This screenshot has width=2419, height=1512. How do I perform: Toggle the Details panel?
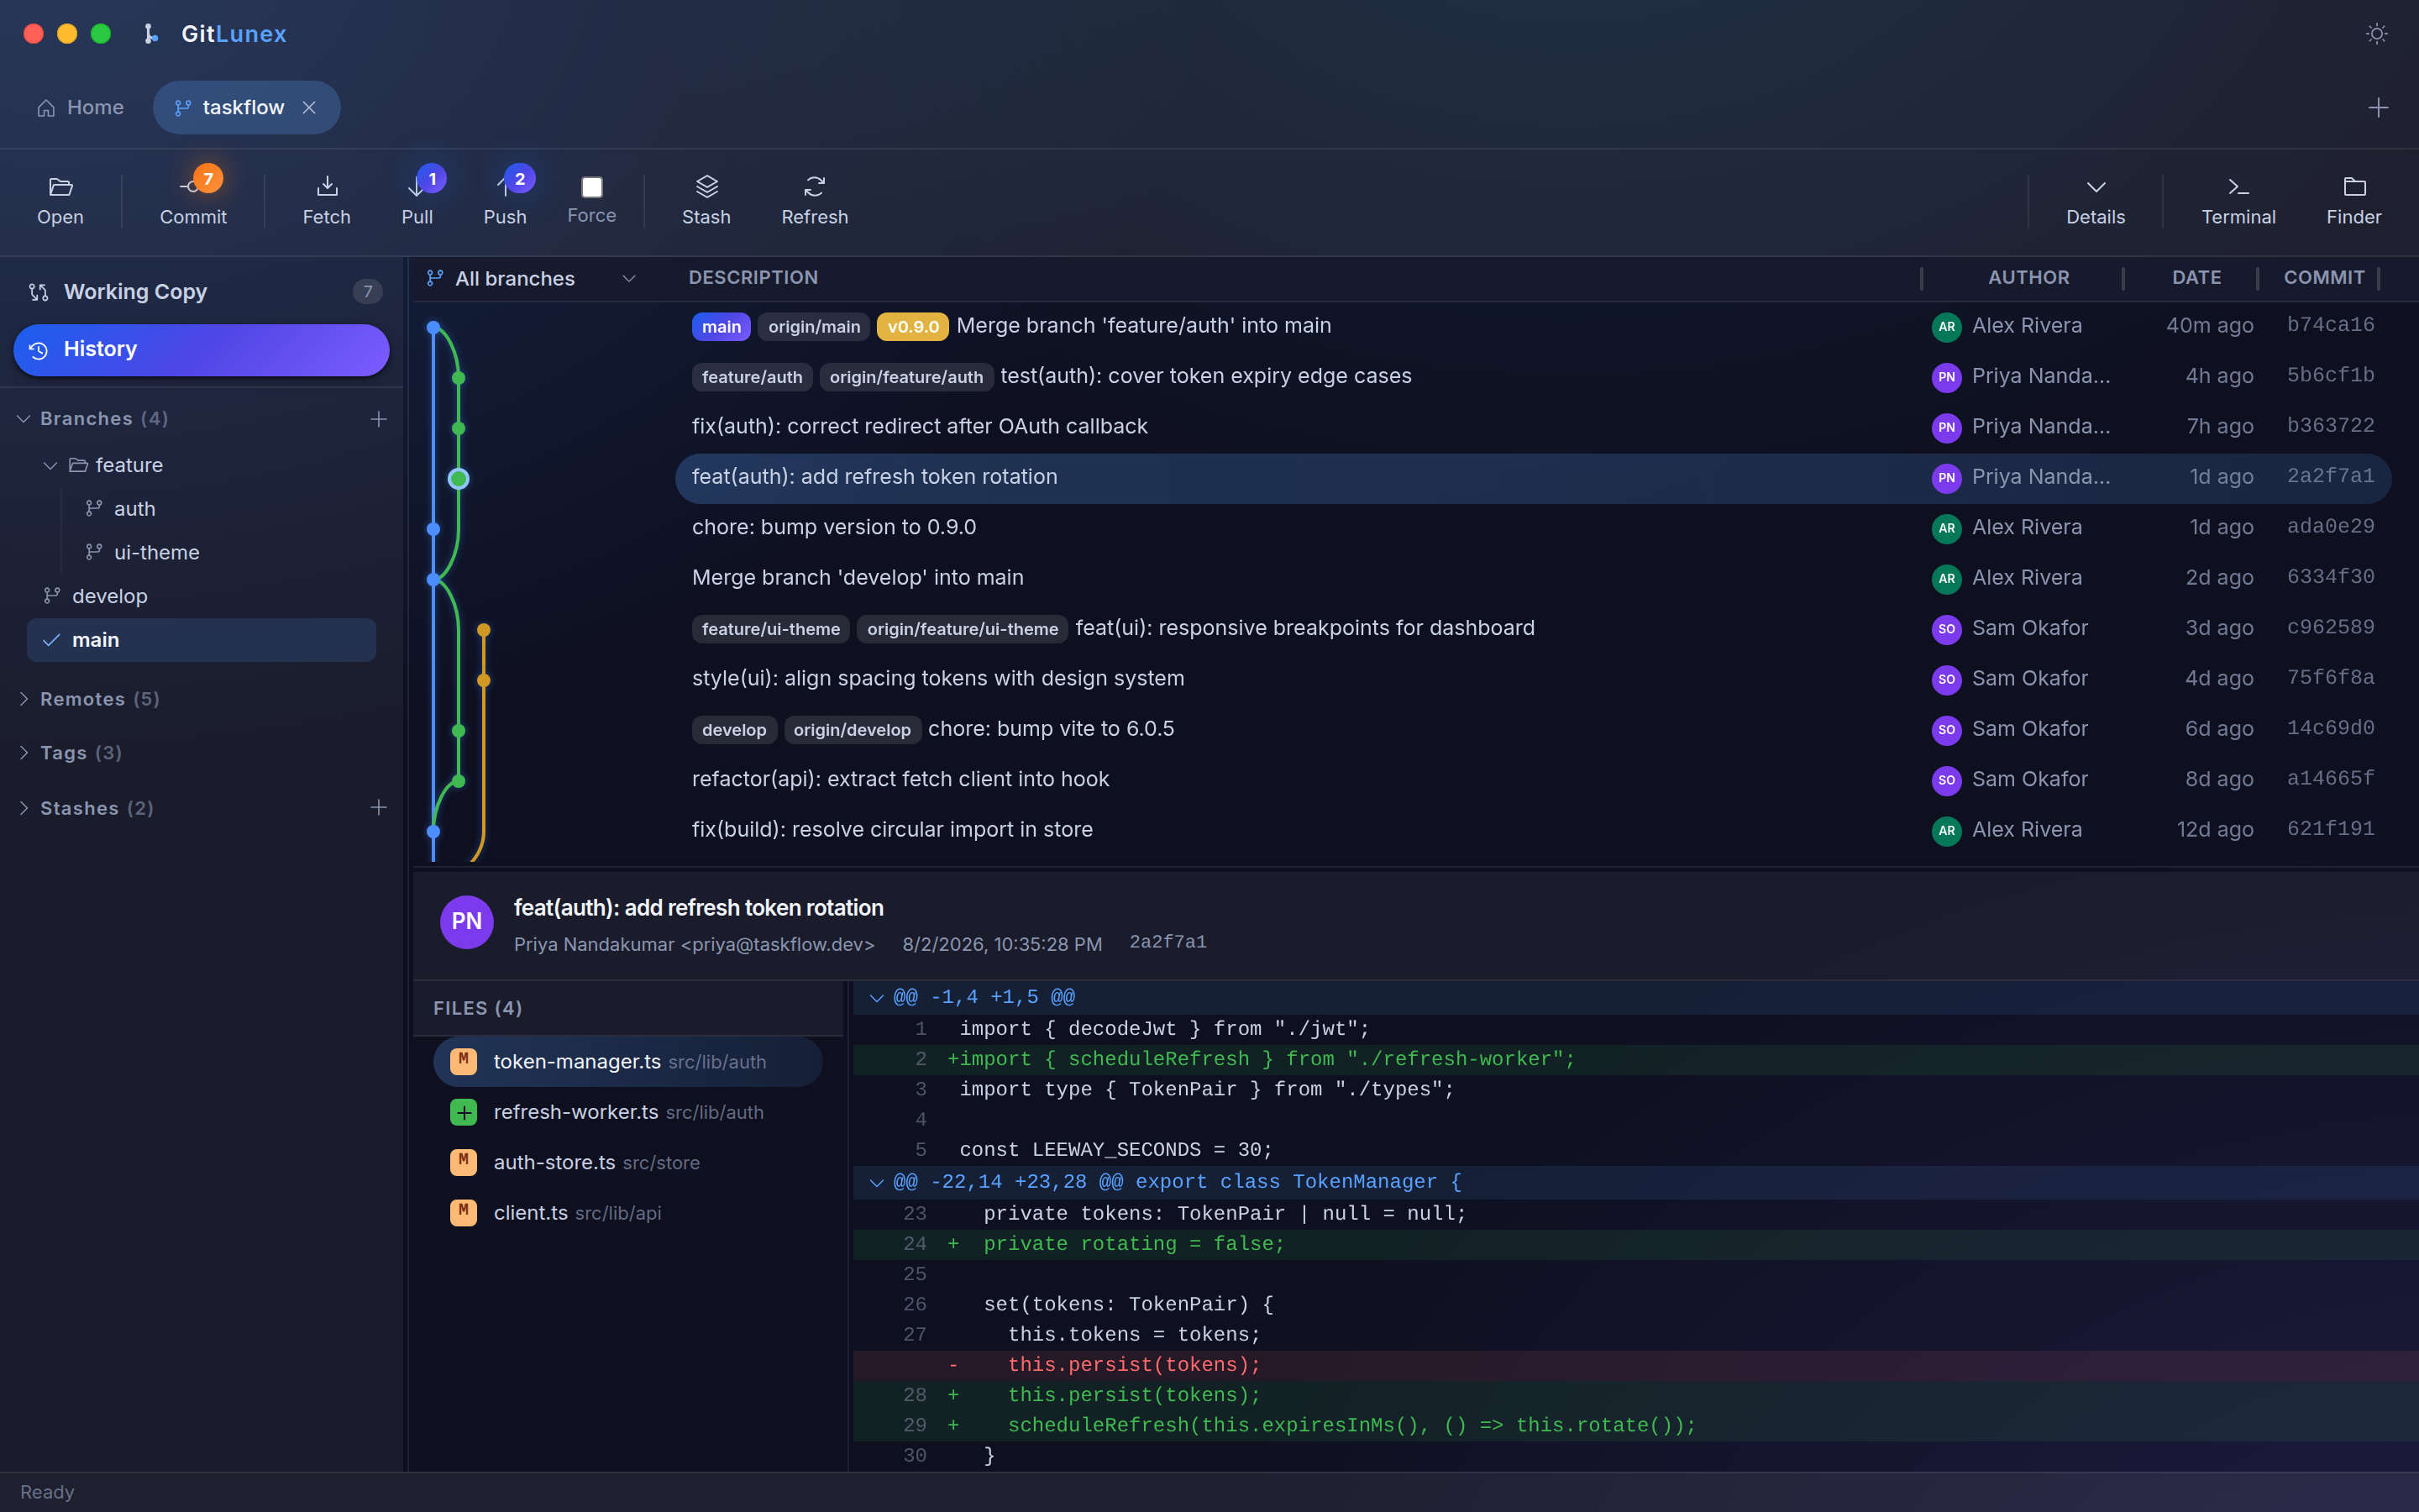(2095, 201)
